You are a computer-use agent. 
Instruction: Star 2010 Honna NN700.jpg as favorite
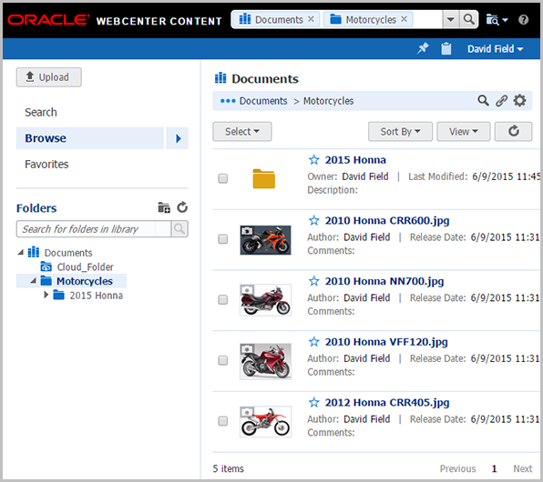[x=313, y=281]
